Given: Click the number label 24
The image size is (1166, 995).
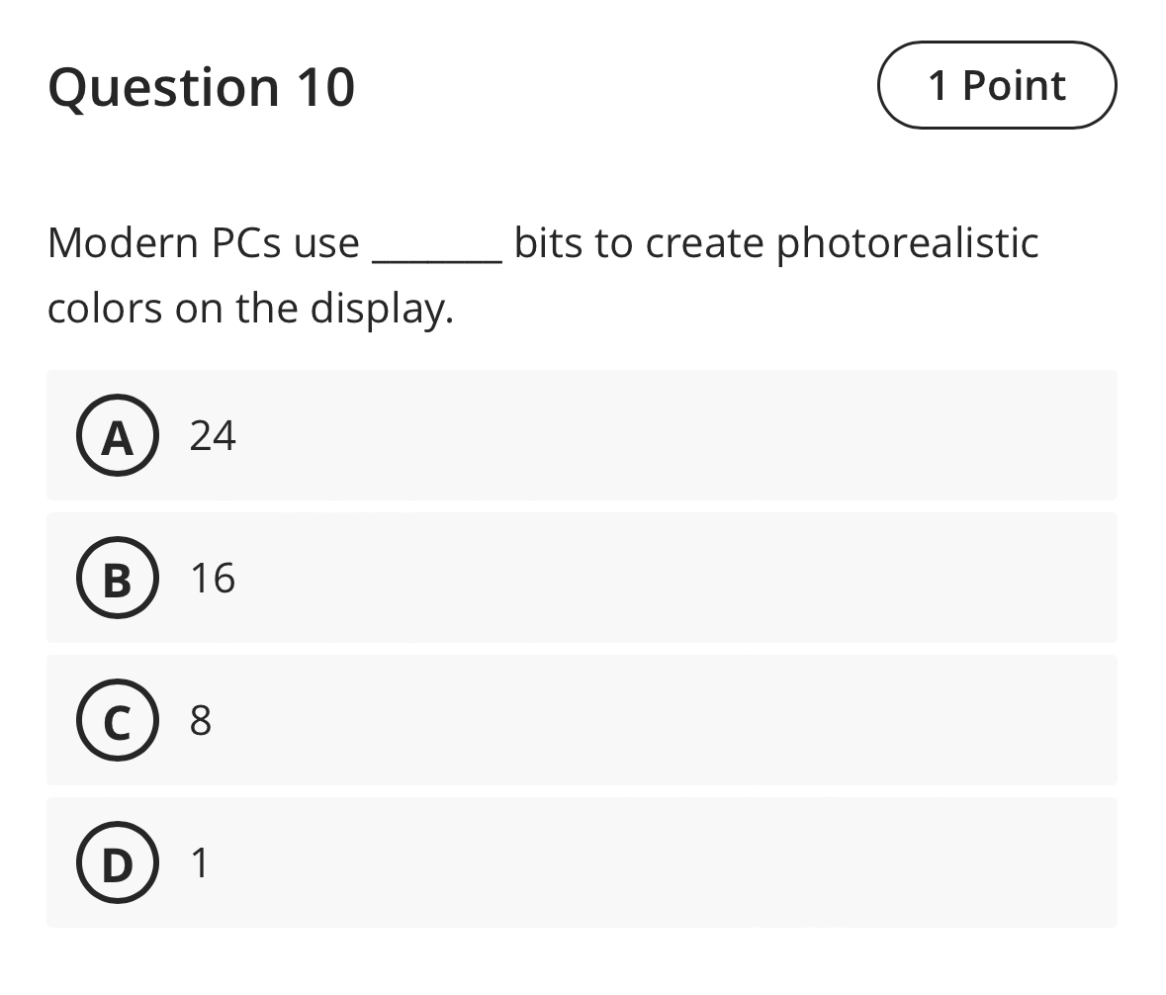Looking at the screenshot, I should click(214, 435).
